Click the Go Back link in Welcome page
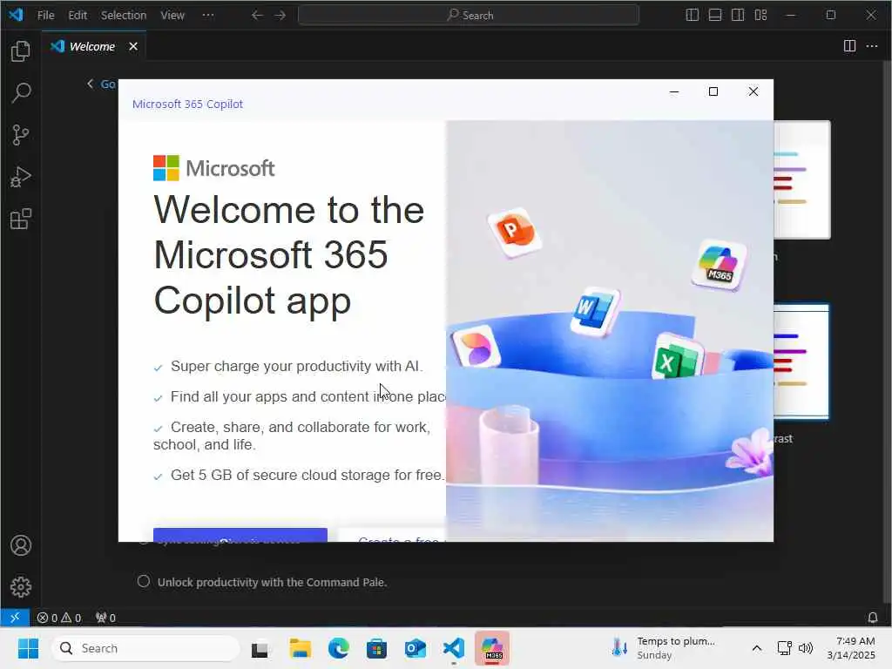The height and width of the screenshot is (669, 892). tap(101, 84)
